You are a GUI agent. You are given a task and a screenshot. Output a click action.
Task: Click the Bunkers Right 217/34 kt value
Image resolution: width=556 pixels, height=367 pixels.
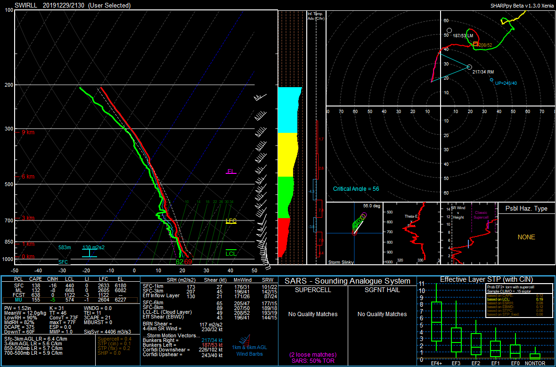213,341
